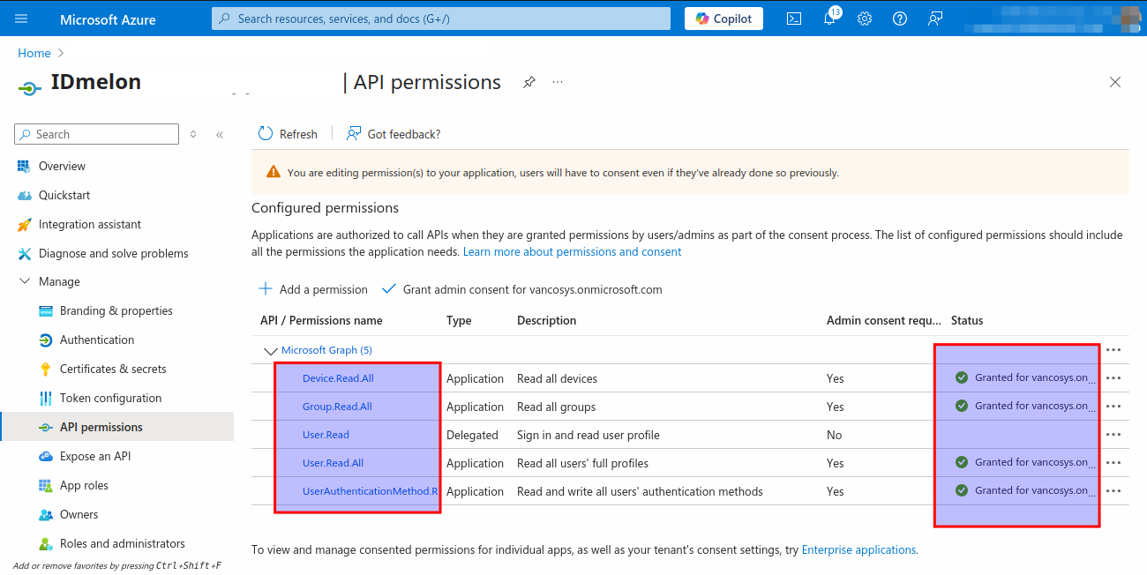Open the User.Read.All permission
1147x575 pixels.
point(333,463)
